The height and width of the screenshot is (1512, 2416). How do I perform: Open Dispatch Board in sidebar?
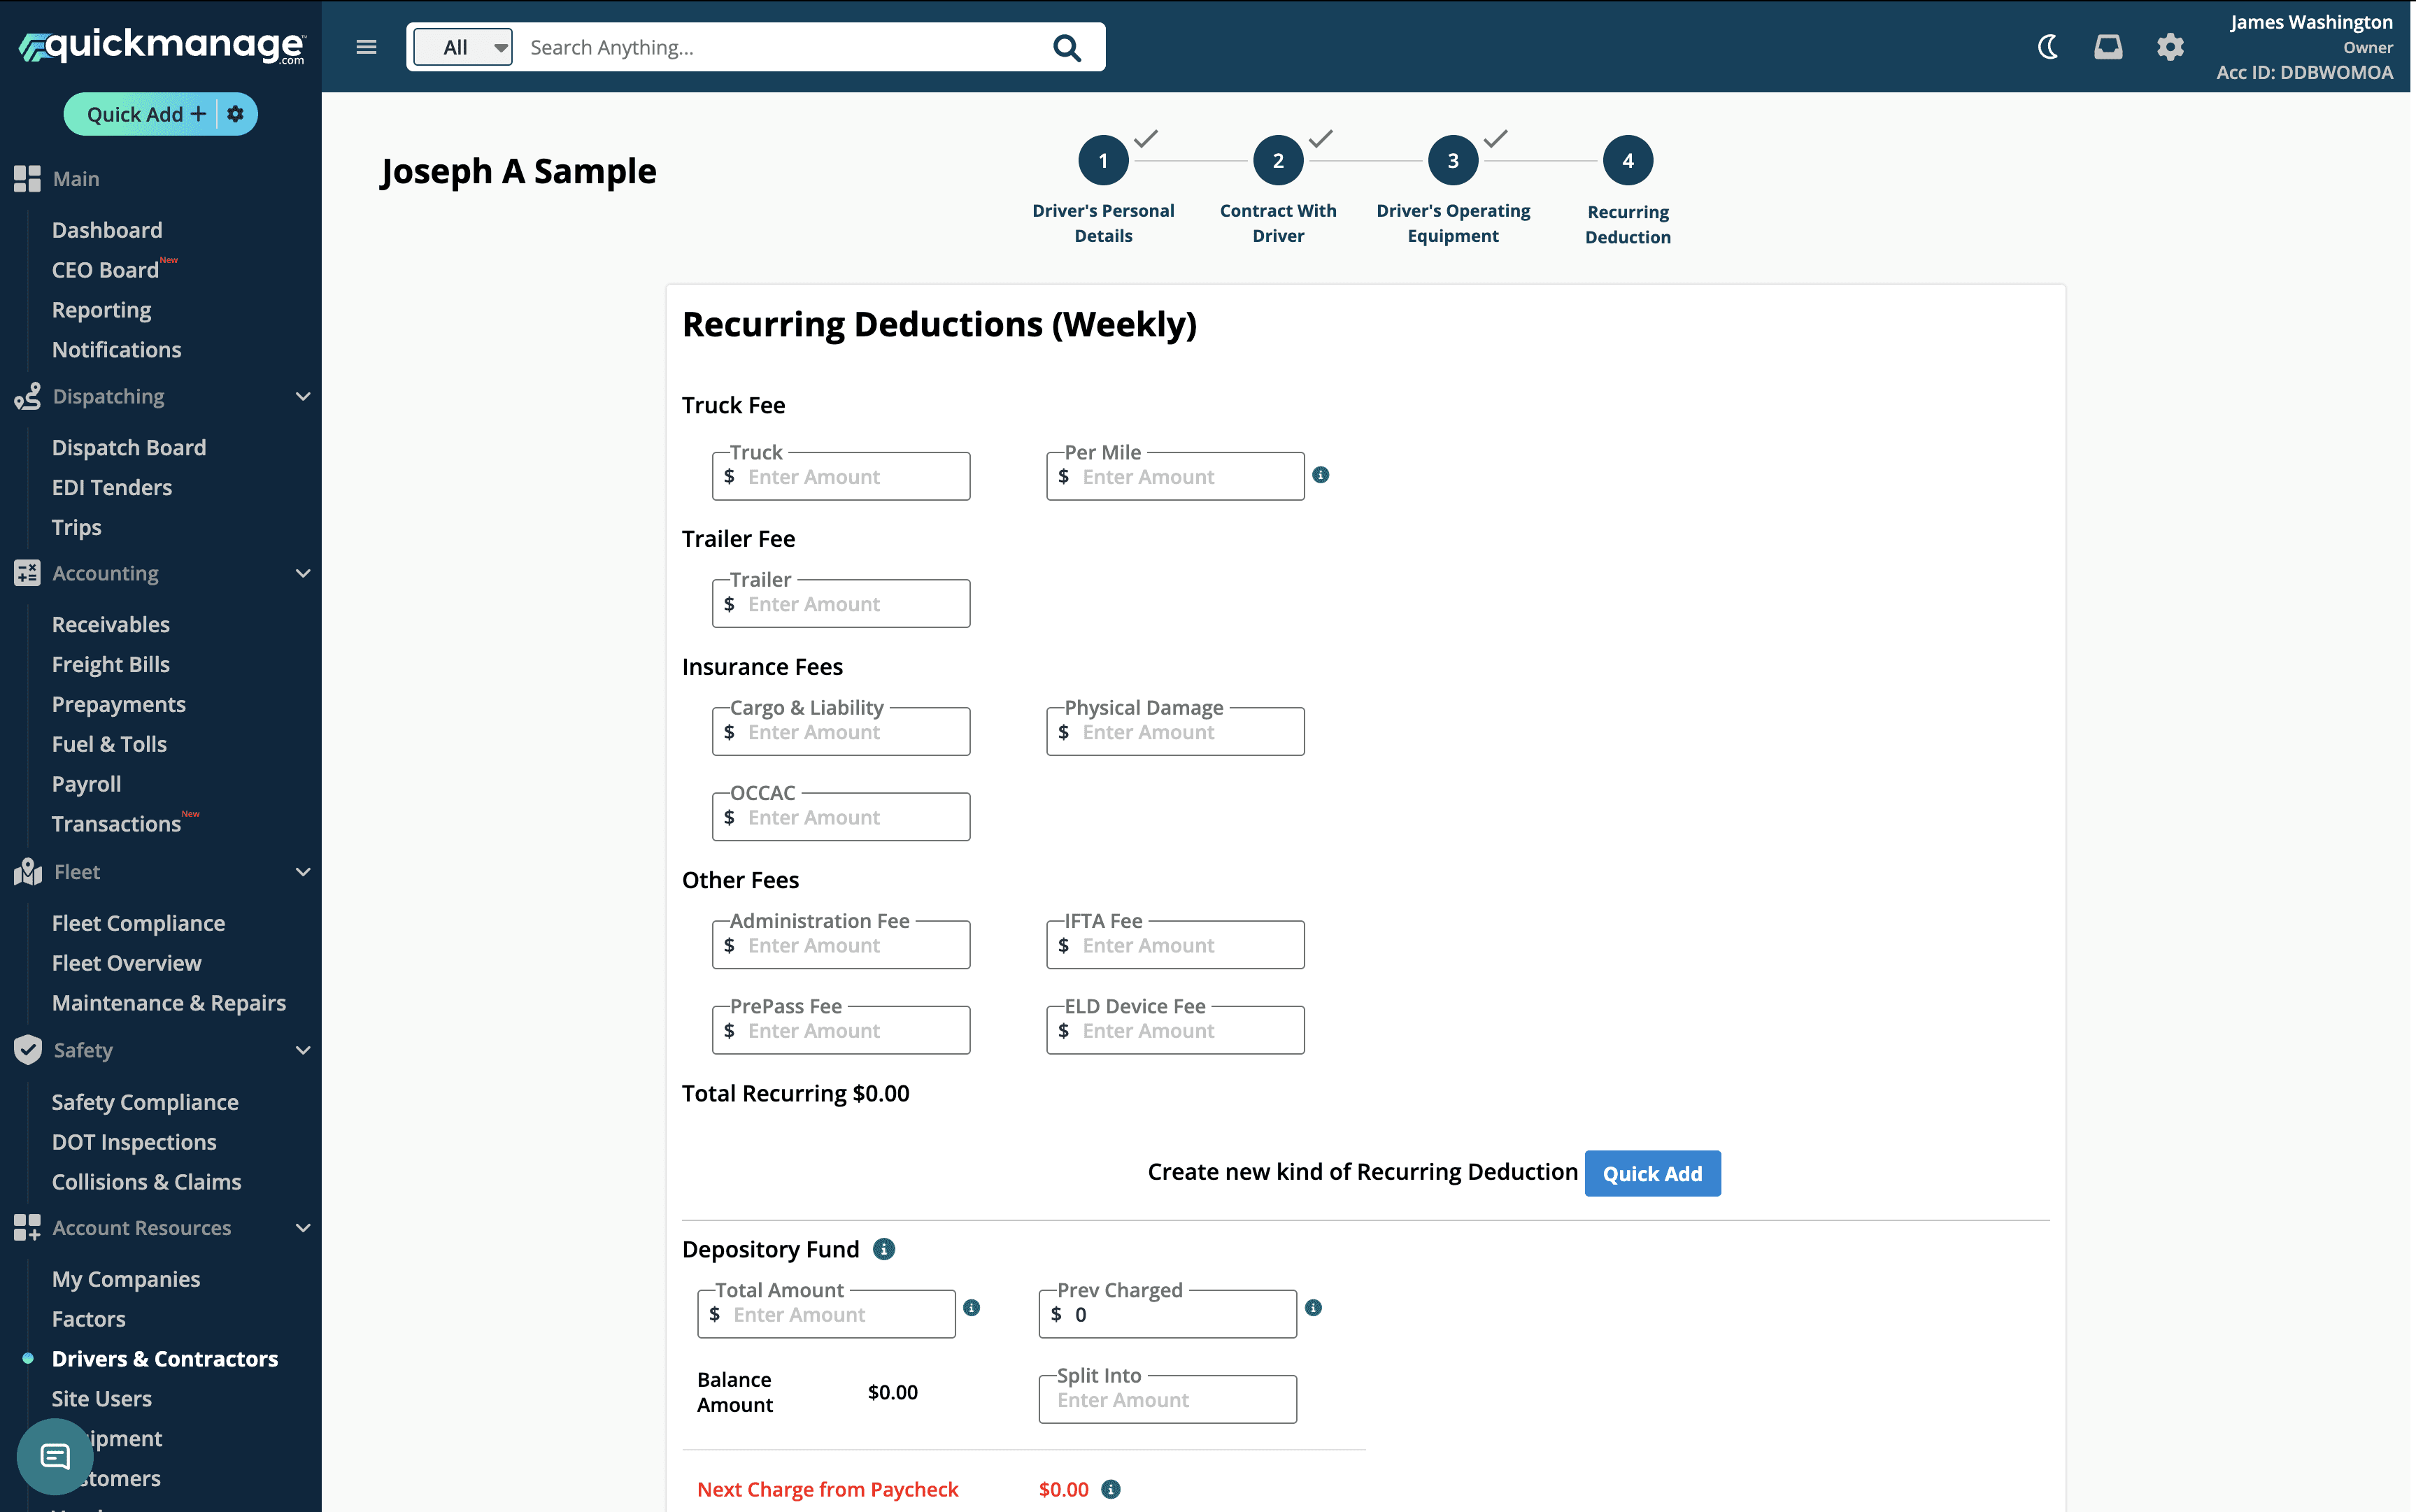129,447
